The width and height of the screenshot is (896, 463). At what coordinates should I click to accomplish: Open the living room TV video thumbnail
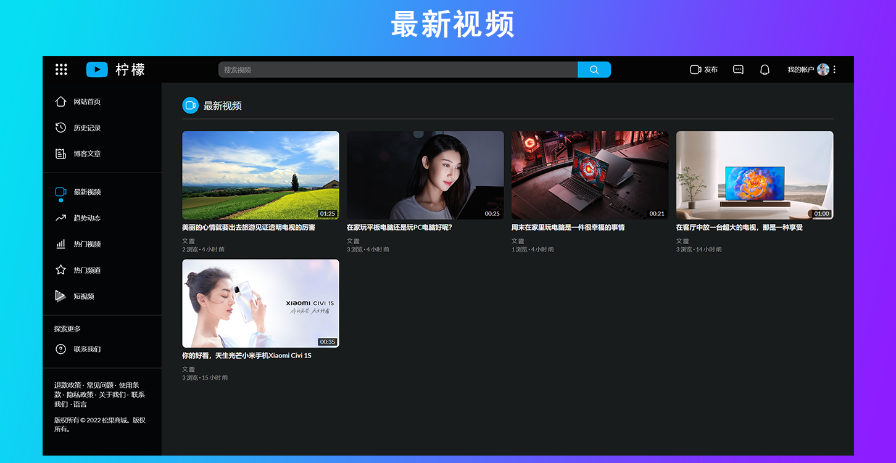click(755, 175)
